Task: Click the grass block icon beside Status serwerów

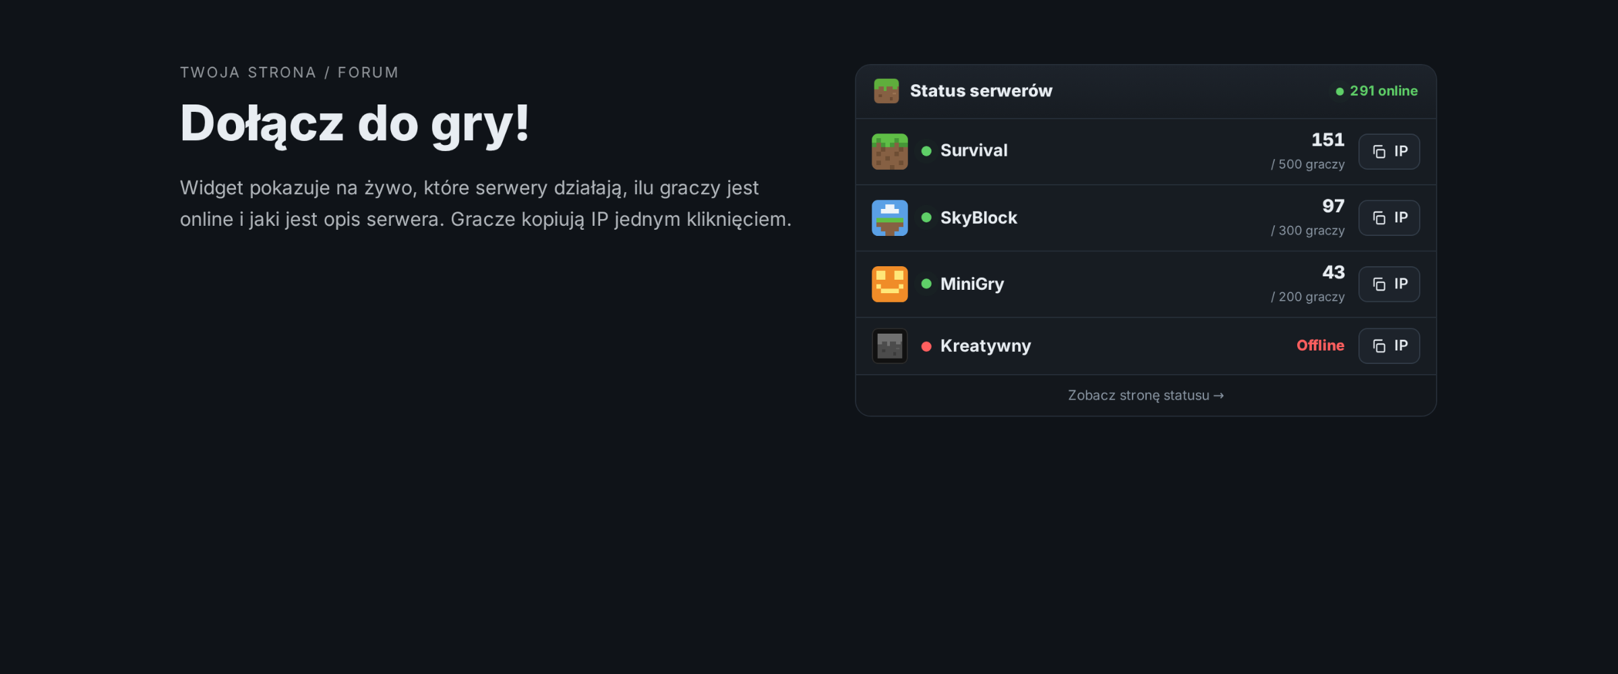Action: click(x=886, y=91)
